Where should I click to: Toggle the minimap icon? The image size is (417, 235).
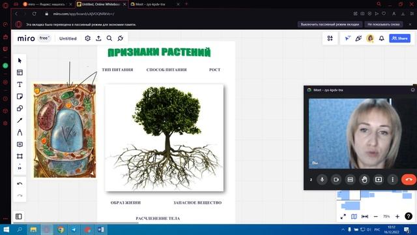tap(354, 217)
